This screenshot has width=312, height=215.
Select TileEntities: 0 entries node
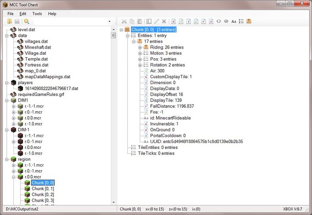(158, 148)
